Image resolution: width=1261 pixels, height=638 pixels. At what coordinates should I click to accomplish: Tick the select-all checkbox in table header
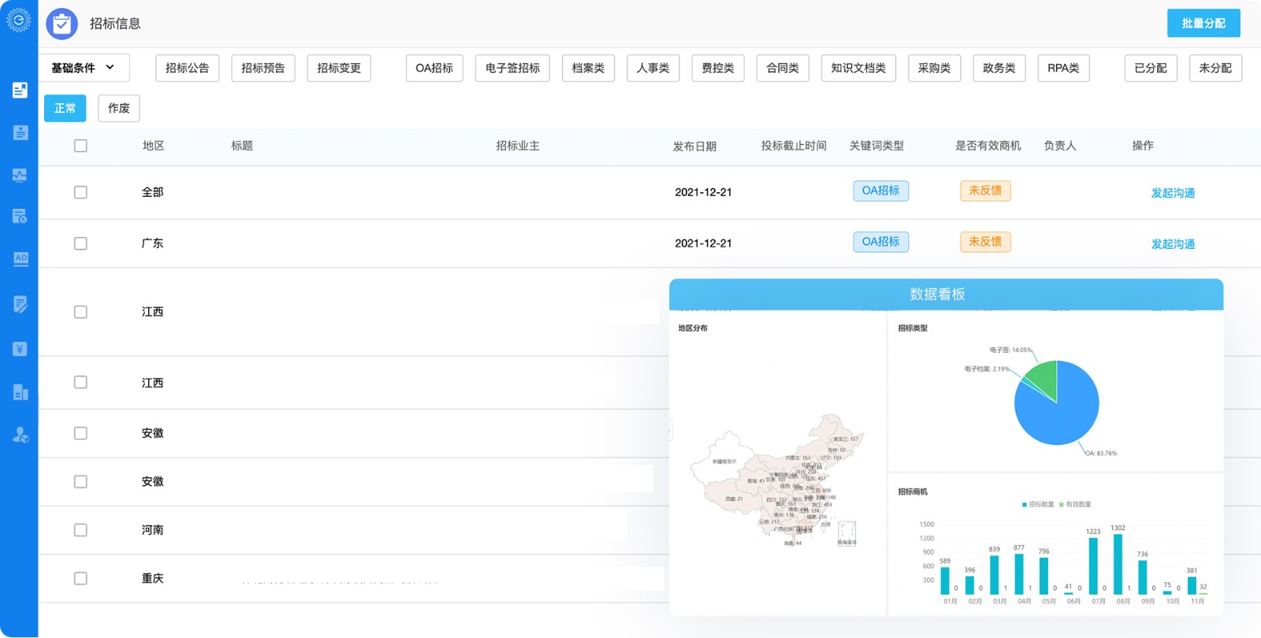click(80, 146)
